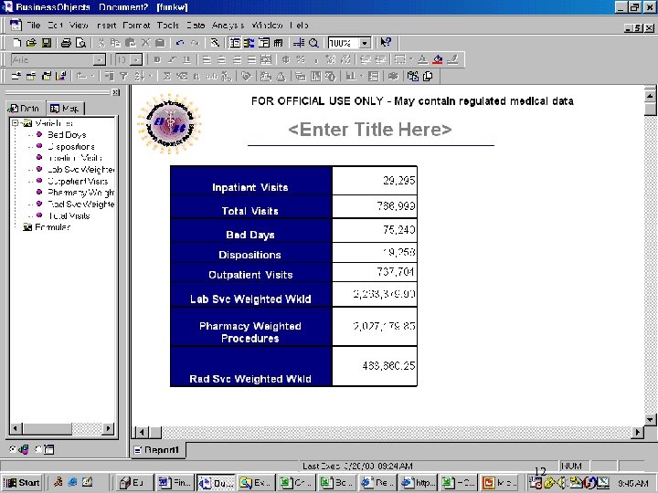The image size is (658, 493).
Task: Align cell text left
Action: coord(207,59)
